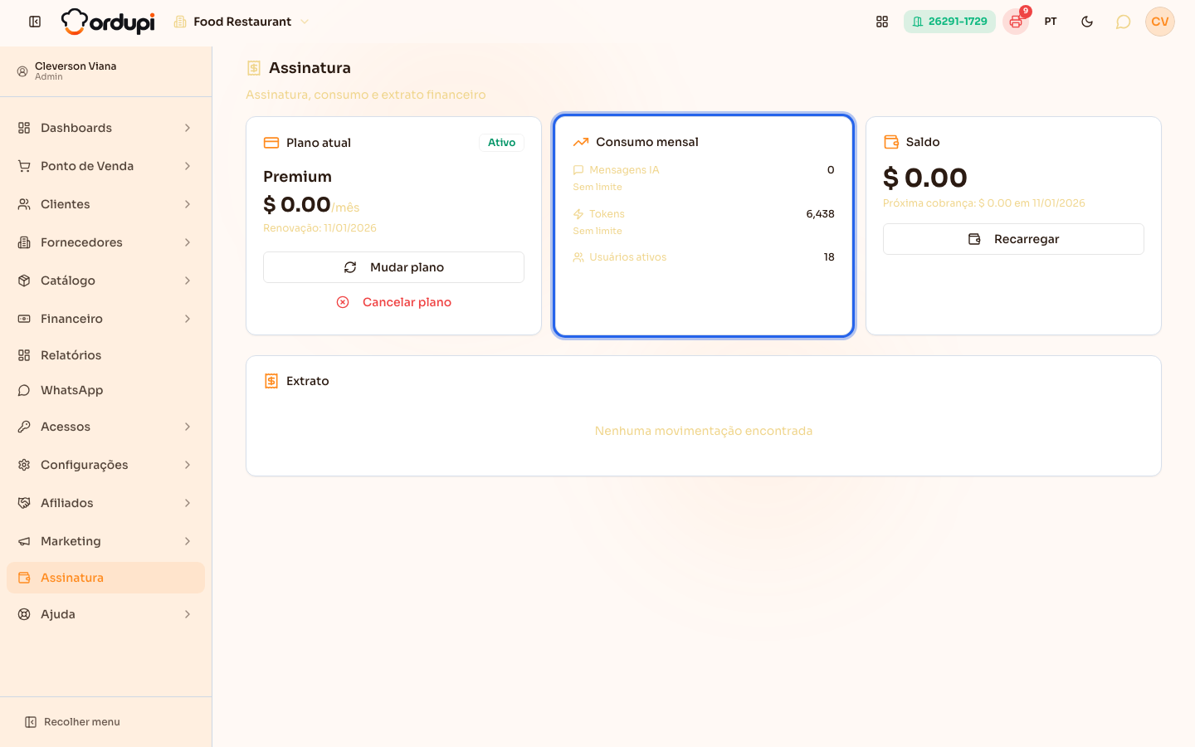This screenshot has height=747, width=1195.
Task: Expand the Fornecedores submenu chevron
Action: (x=188, y=242)
